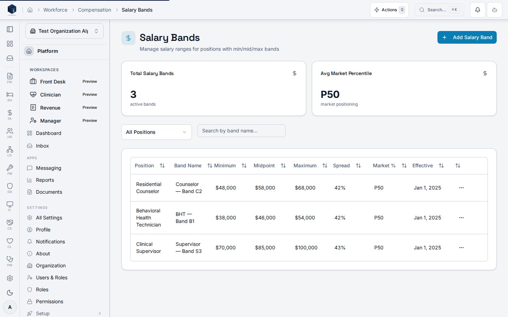508x317 pixels.
Task: Open the CE handshake rail icon
Action: click(x=10, y=224)
